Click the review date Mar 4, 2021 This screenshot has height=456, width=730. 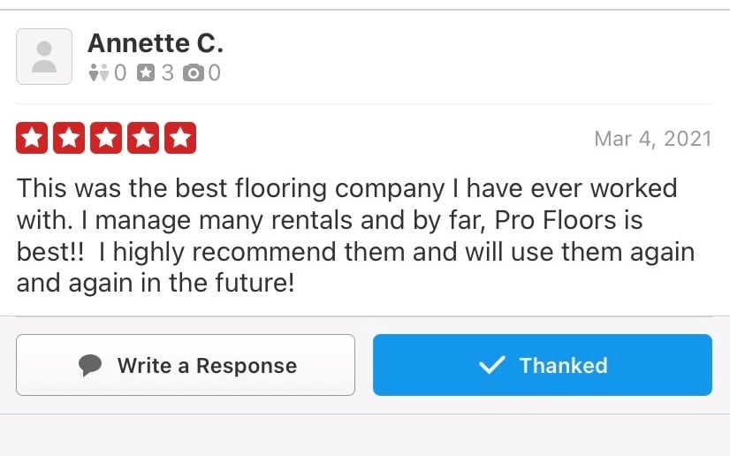(x=652, y=140)
